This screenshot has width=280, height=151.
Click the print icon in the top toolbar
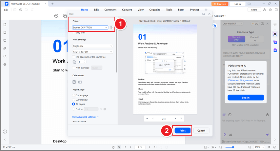21,9
